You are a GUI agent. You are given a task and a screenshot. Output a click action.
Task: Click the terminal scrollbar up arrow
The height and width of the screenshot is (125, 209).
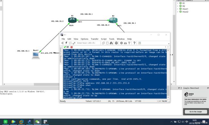[168, 50]
